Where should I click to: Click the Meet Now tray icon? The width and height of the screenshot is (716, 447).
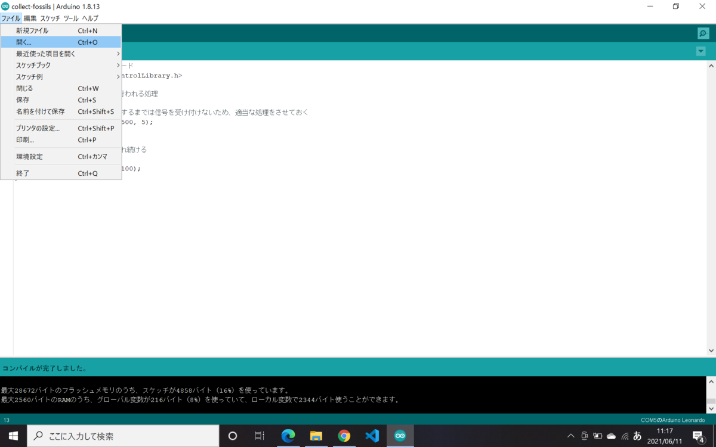click(585, 436)
